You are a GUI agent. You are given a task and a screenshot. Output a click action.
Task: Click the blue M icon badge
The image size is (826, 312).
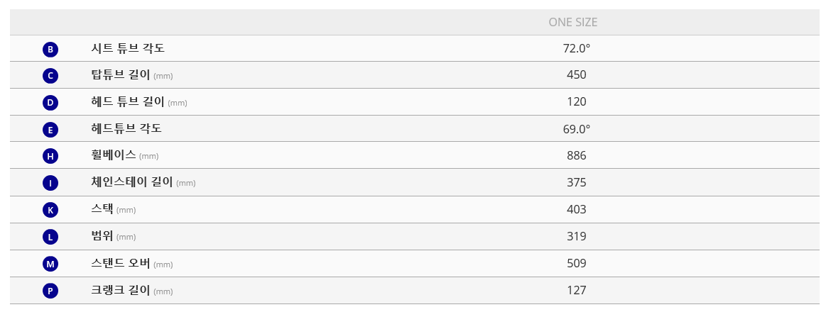coord(50,264)
